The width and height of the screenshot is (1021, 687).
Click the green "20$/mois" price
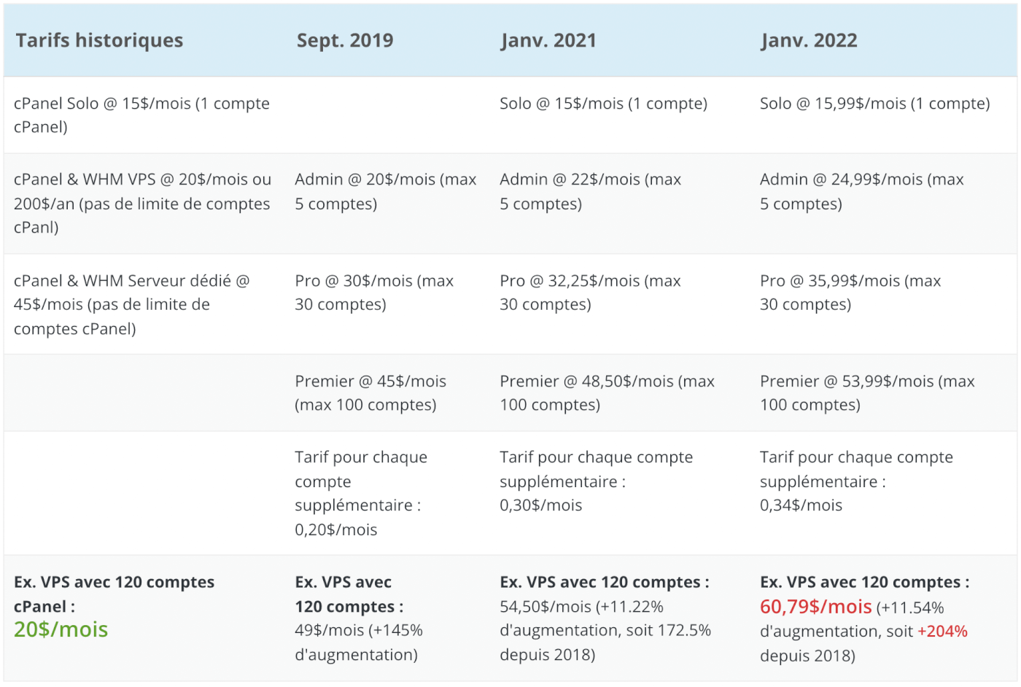click(61, 629)
